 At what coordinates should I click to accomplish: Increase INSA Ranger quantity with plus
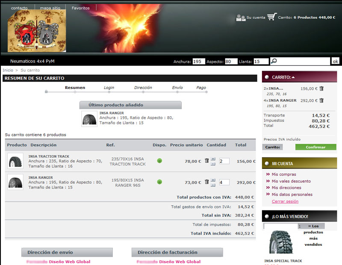coord(213,180)
